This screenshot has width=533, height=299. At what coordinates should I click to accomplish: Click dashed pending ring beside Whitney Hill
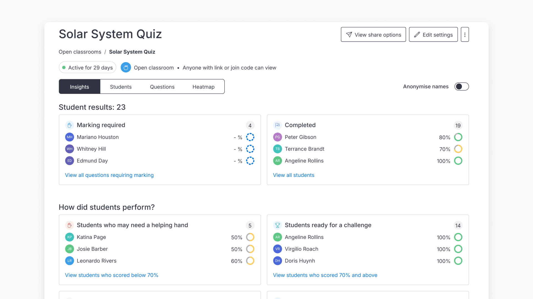click(250, 149)
